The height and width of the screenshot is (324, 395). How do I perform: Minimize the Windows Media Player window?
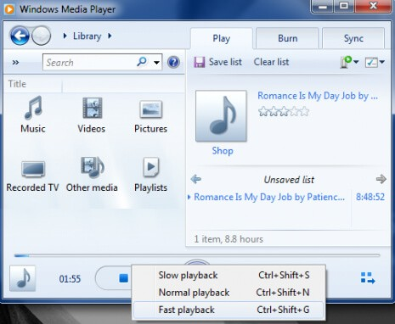323,6
